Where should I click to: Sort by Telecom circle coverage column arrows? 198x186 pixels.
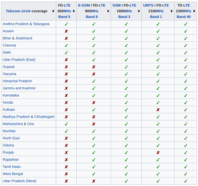click(53, 11)
